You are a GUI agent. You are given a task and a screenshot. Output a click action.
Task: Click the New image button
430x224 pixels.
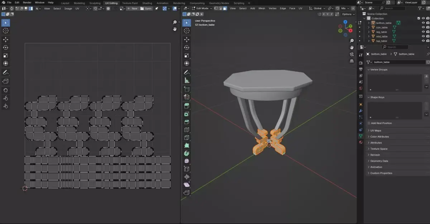coord(132,8)
